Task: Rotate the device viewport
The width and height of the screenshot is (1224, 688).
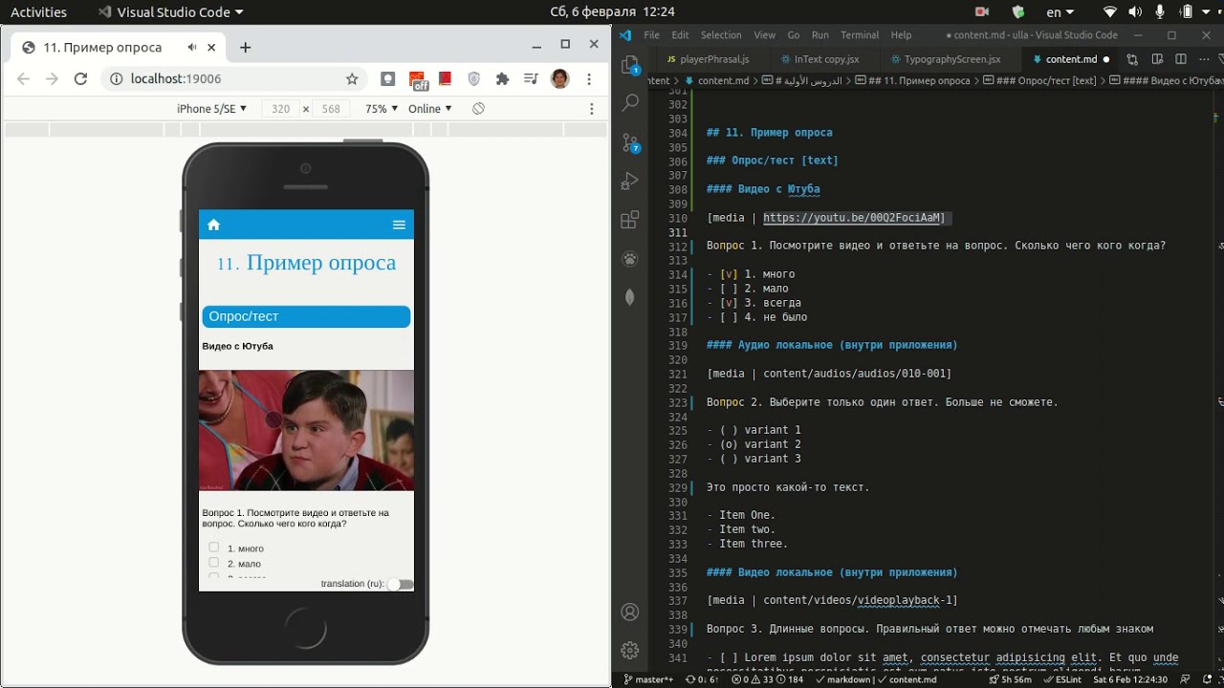Action: pyautogui.click(x=478, y=109)
